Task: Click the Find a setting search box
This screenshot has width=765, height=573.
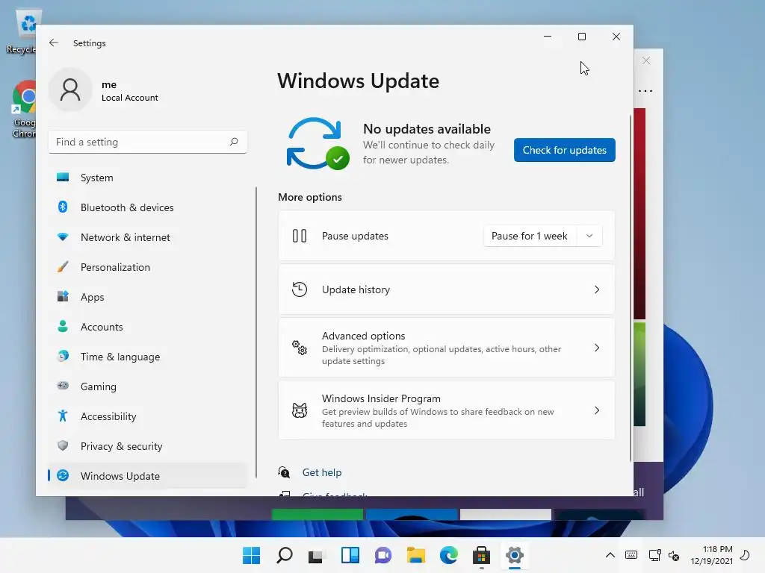Action: [x=147, y=142]
